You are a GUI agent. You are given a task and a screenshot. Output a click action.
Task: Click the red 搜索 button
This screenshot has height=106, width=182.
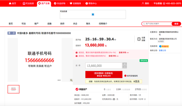coord(176,24)
